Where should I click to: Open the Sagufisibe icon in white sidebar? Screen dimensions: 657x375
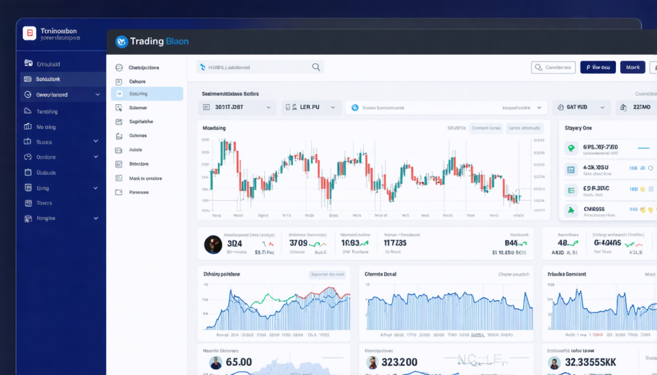(119, 122)
